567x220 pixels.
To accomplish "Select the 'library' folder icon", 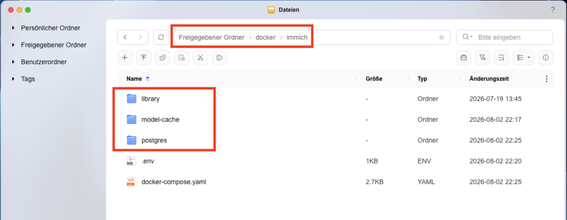I will 132,99.
